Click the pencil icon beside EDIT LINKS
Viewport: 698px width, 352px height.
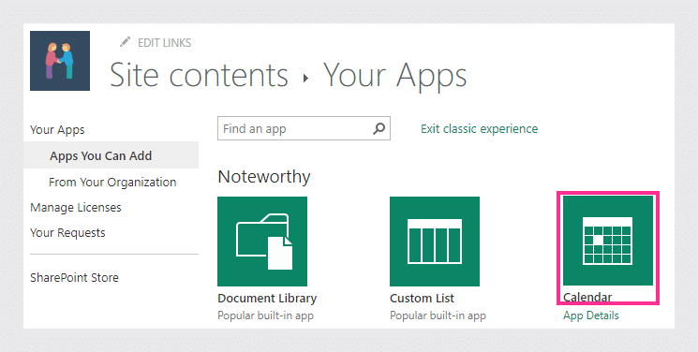pyautogui.click(x=126, y=42)
